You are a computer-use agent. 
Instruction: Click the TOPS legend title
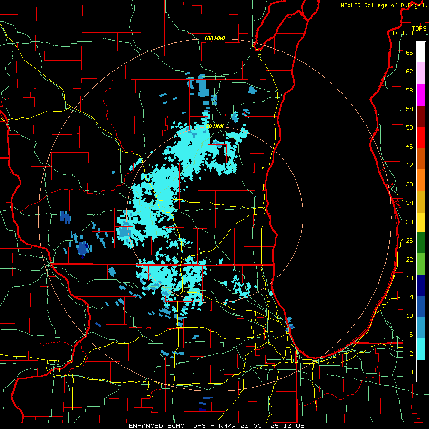pos(419,29)
